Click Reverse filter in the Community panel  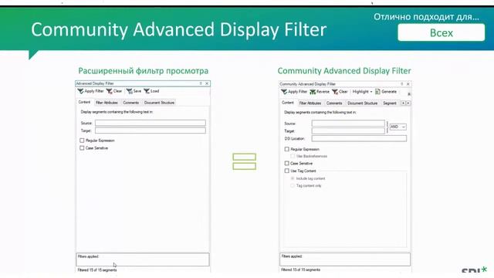320,92
